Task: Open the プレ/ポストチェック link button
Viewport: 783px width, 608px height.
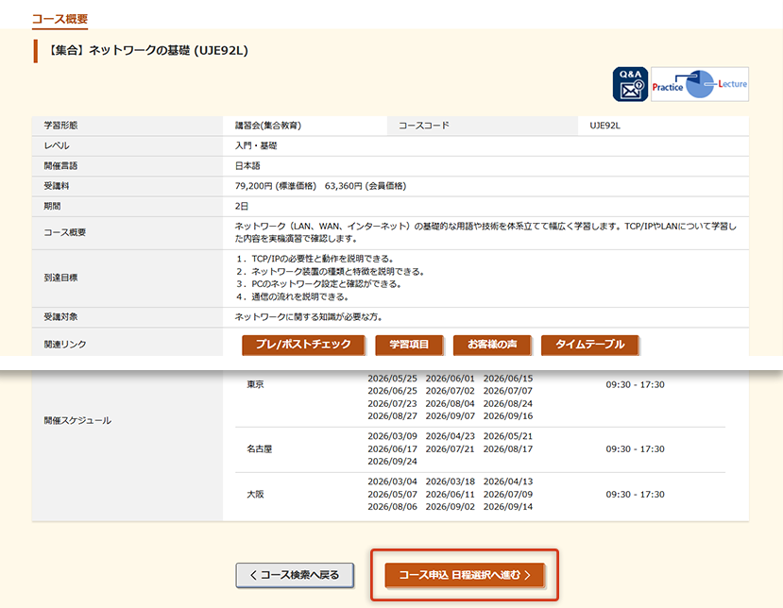Action: pyautogui.click(x=302, y=345)
